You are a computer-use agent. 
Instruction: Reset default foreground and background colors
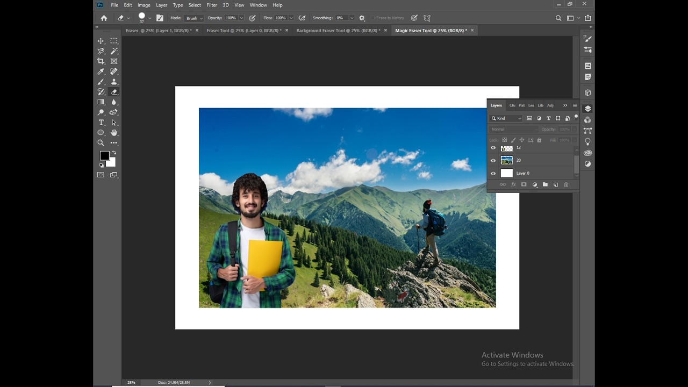[x=102, y=165]
